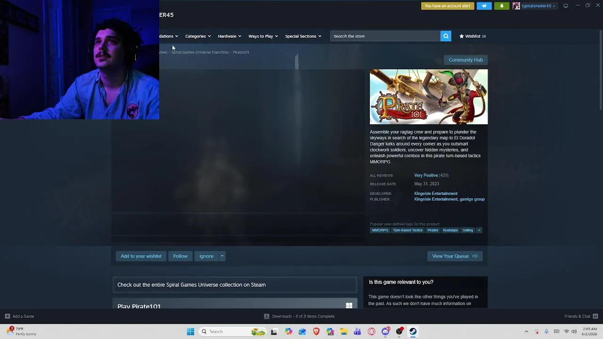Click the Wishlist star icon

click(x=462, y=36)
